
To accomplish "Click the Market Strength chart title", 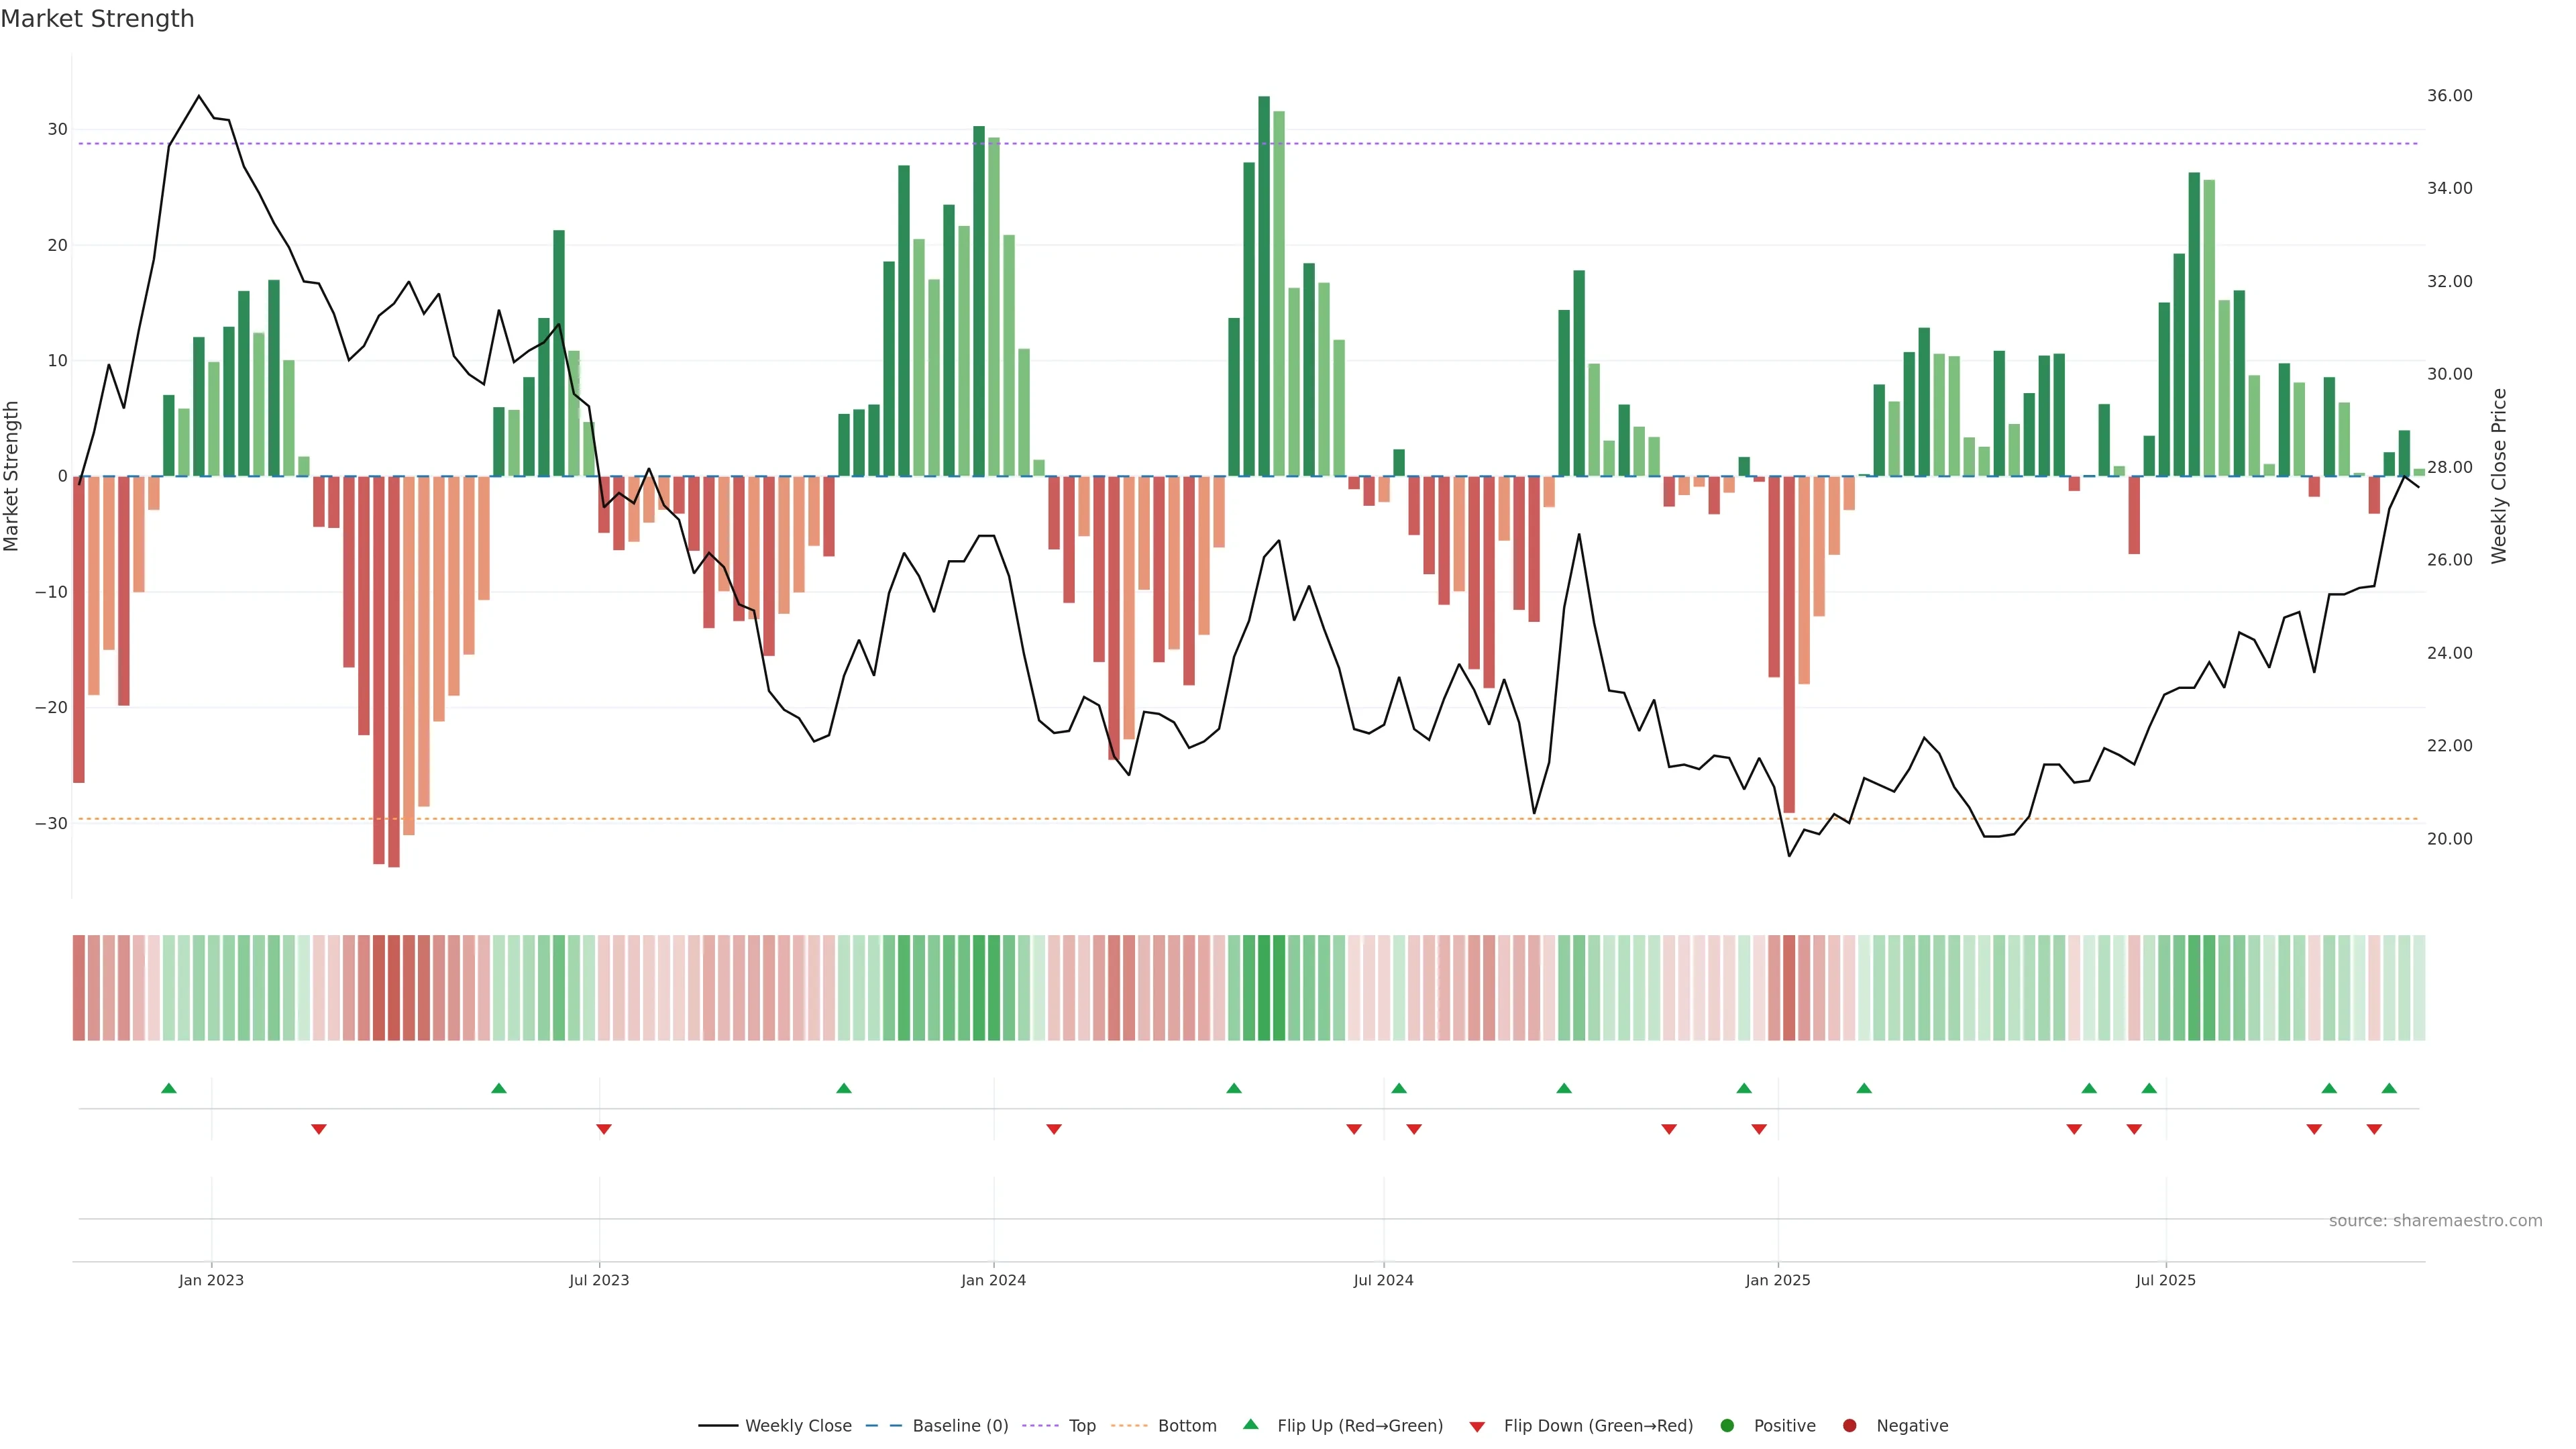I will point(97,19).
